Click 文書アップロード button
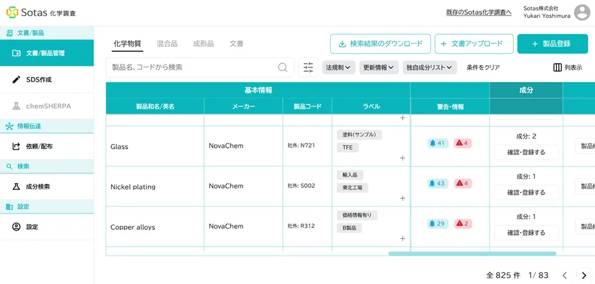595x284 pixels. point(474,44)
